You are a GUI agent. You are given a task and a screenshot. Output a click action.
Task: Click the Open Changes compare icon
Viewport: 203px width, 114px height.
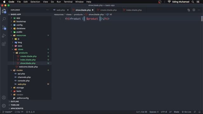point(189,10)
